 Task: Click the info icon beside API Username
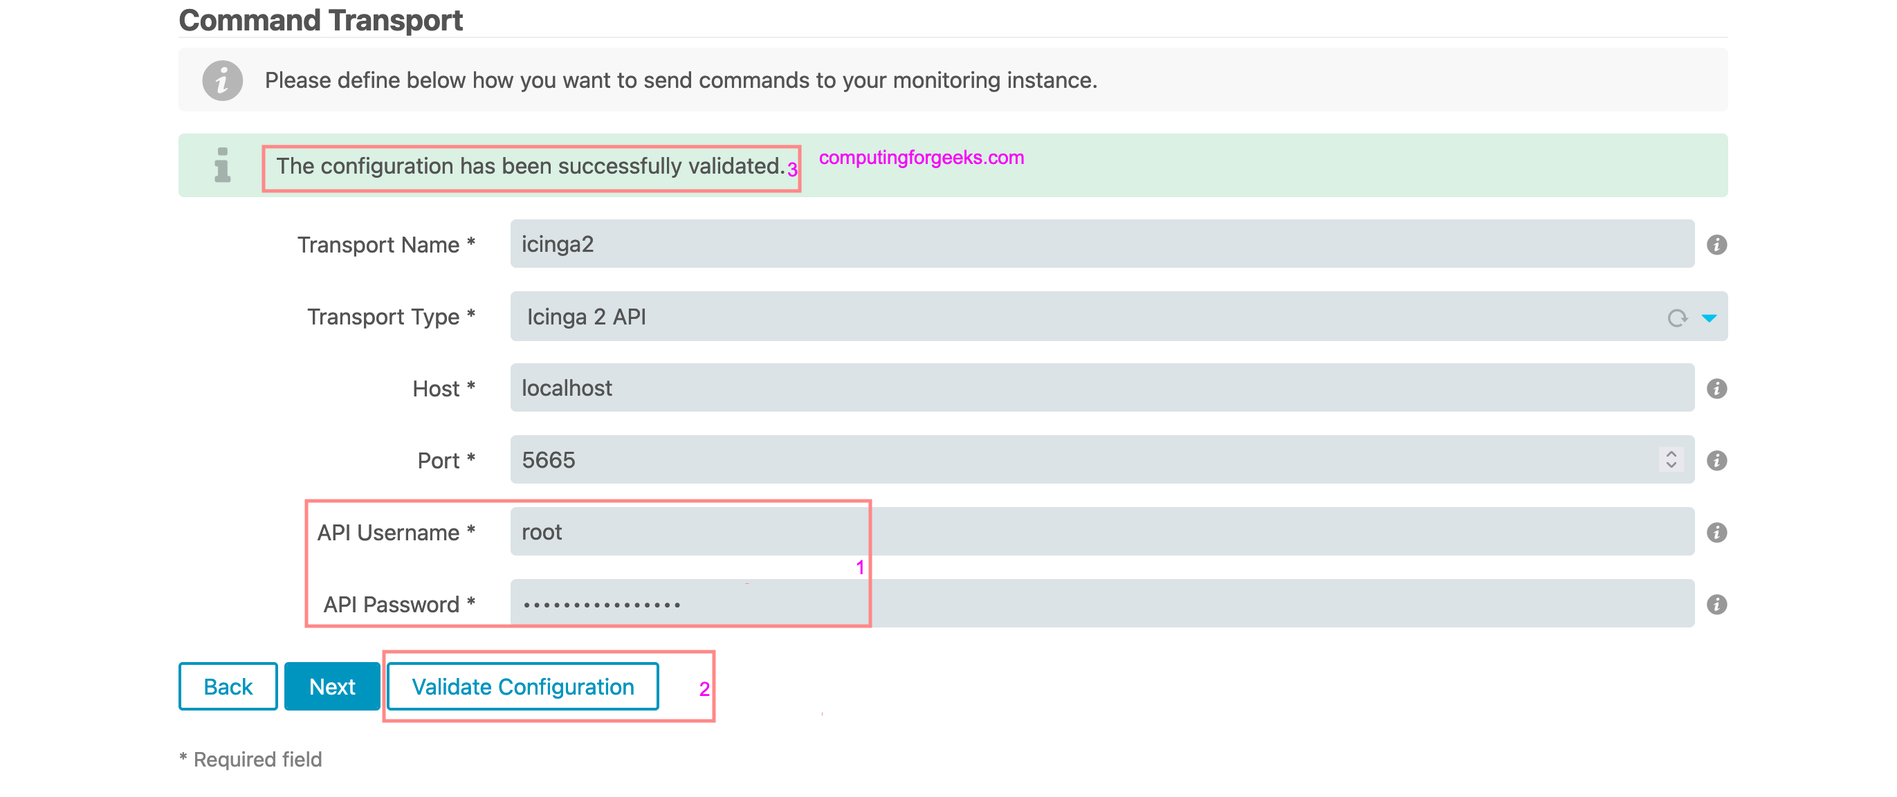1716,533
